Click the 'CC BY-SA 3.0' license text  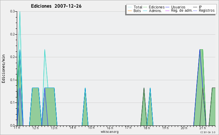tap(208, 132)
